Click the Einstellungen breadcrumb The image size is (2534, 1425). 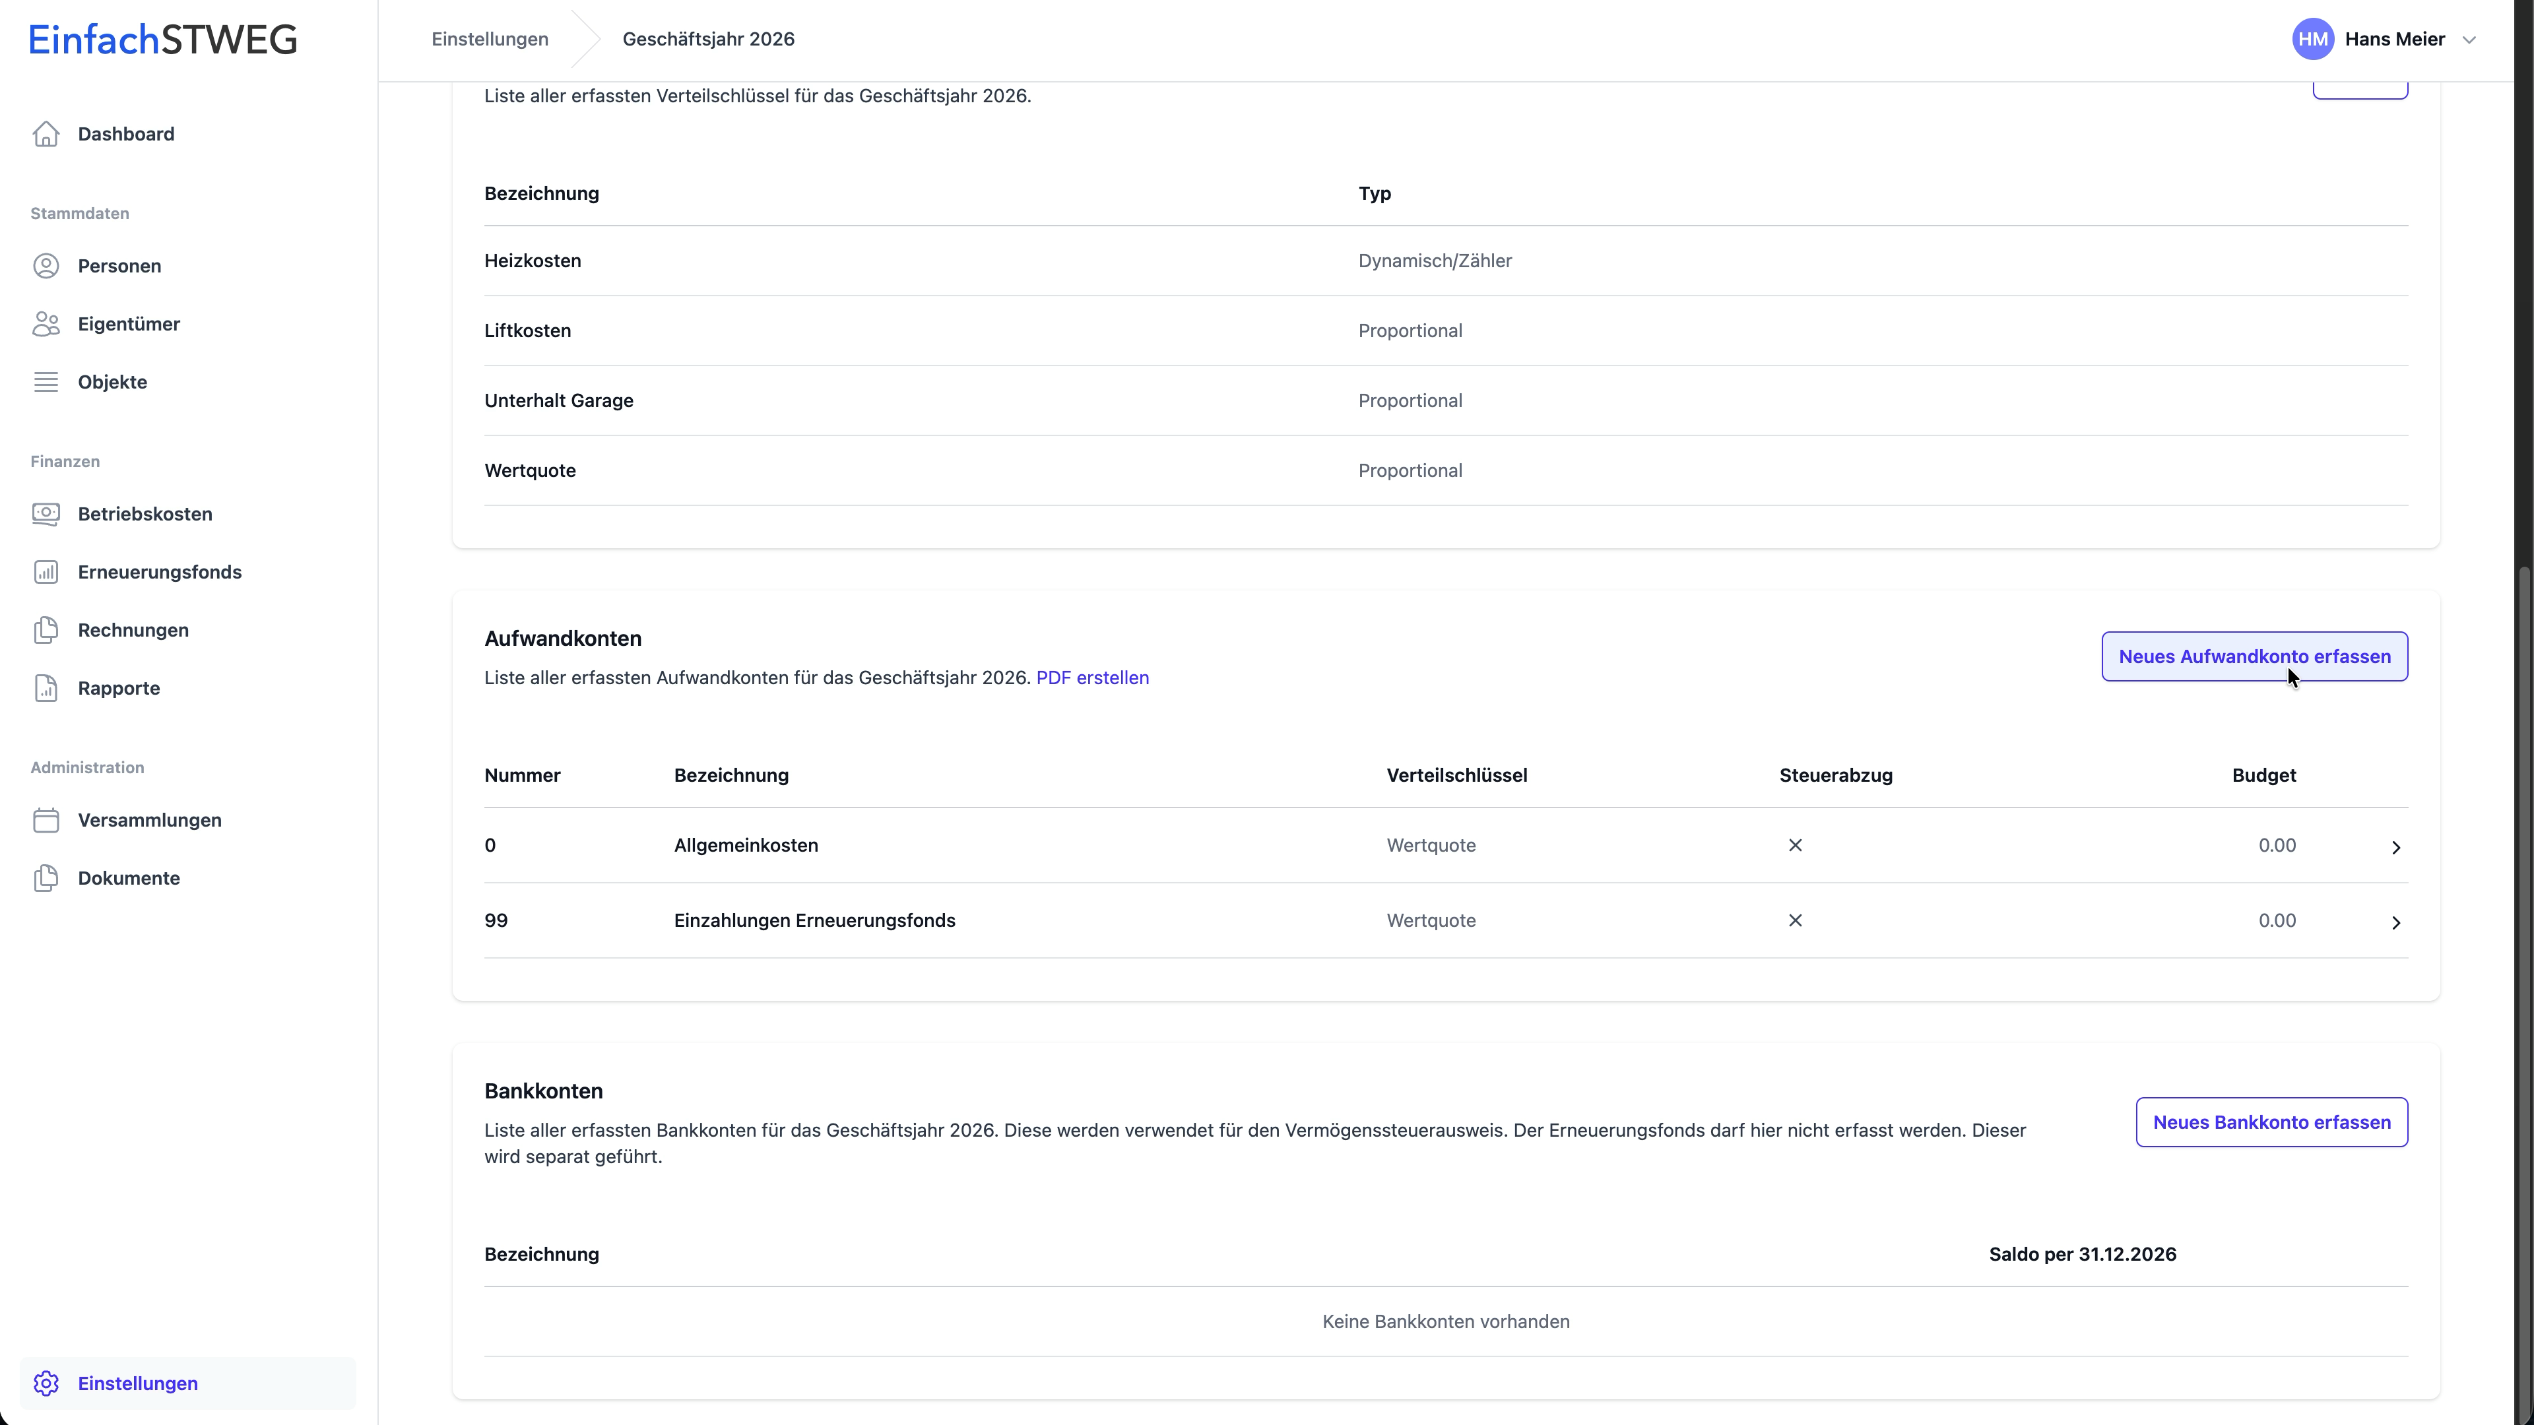pyautogui.click(x=490, y=40)
